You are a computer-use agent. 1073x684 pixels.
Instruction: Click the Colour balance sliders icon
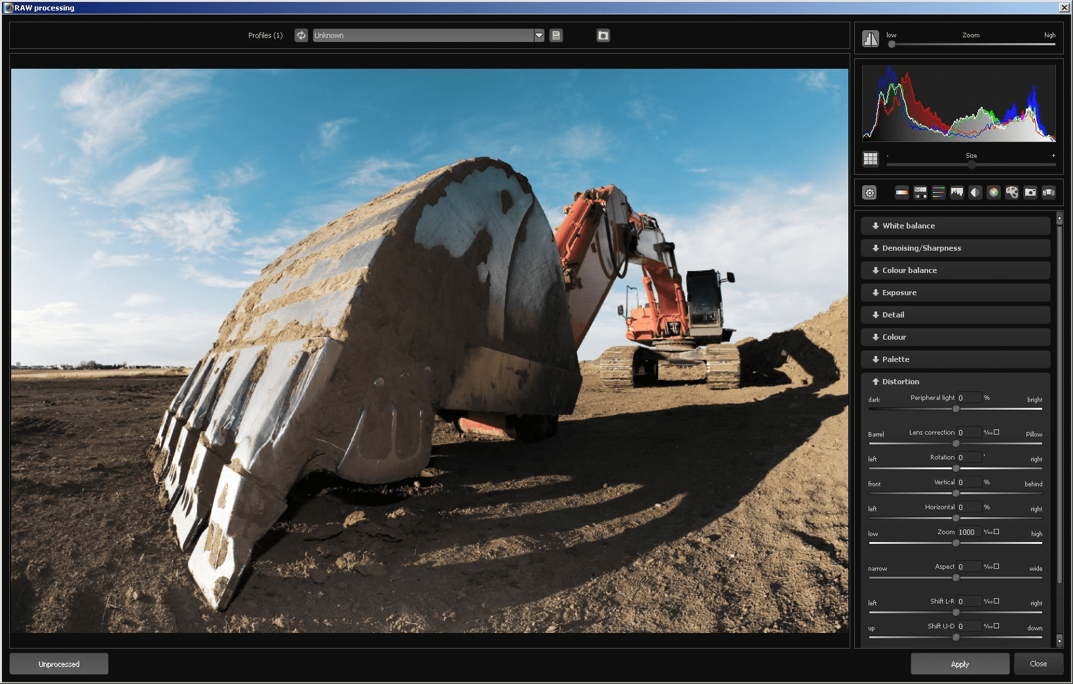click(938, 192)
